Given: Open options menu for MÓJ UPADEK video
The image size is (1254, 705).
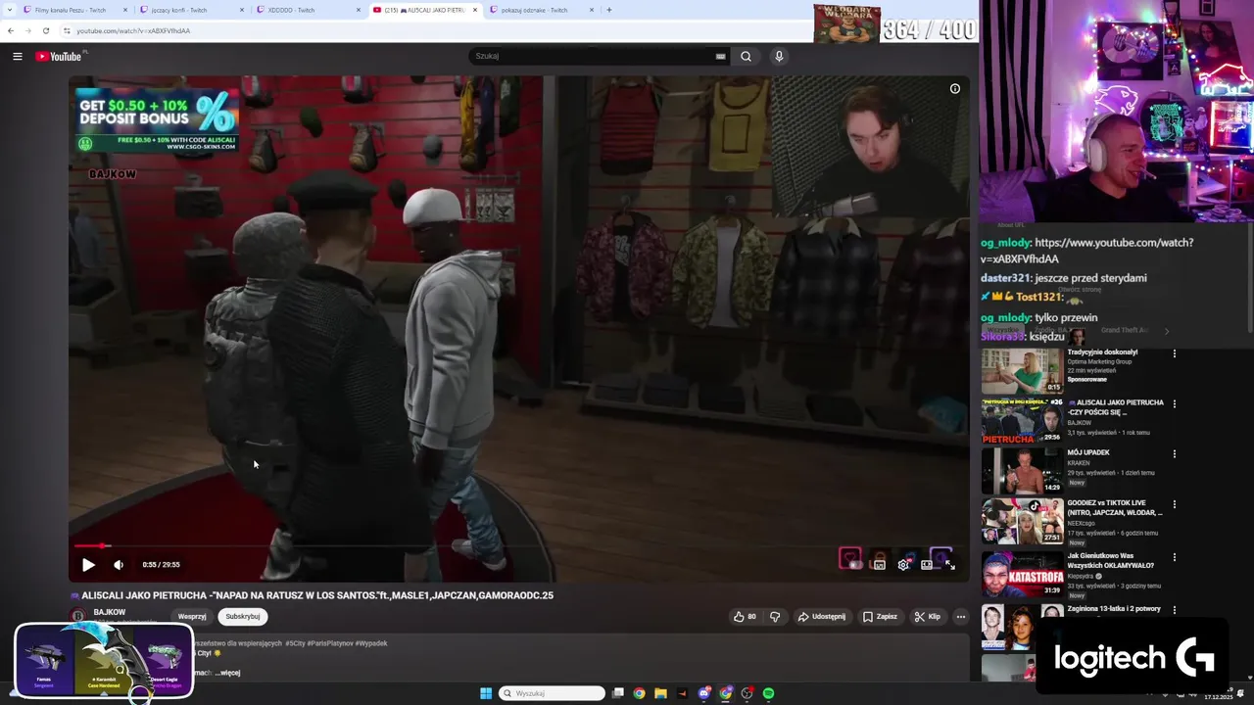Looking at the screenshot, I should [1175, 454].
